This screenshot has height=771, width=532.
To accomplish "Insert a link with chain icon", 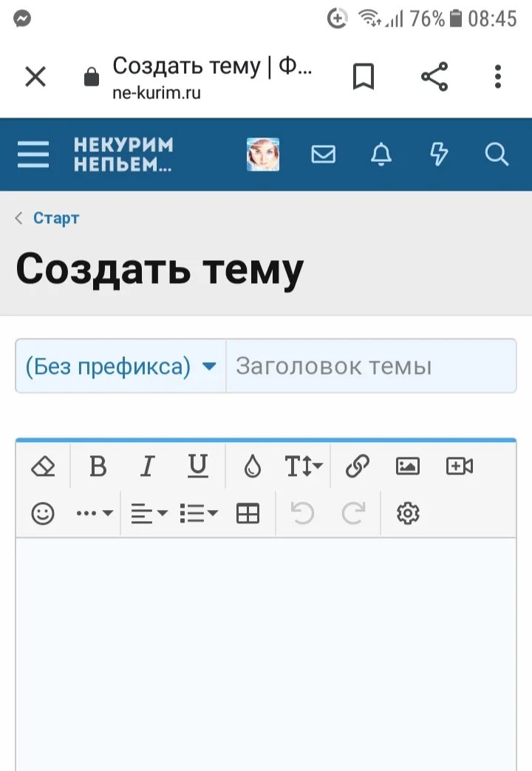I will point(358,466).
